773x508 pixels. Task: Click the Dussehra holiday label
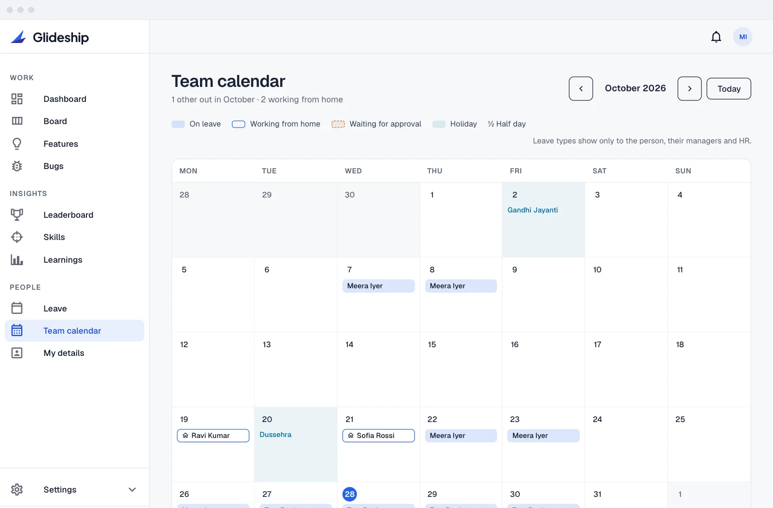tap(275, 435)
